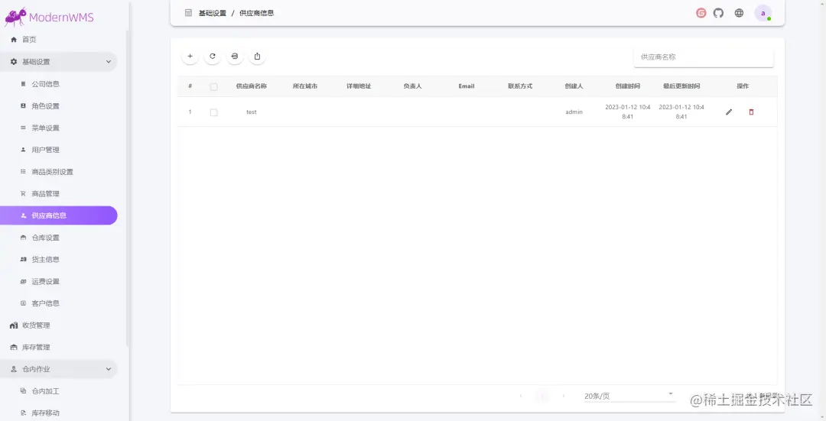Edit the test supplier row (pencil)
Viewport: 826px width, 421px height.
pyautogui.click(x=729, y=112)
